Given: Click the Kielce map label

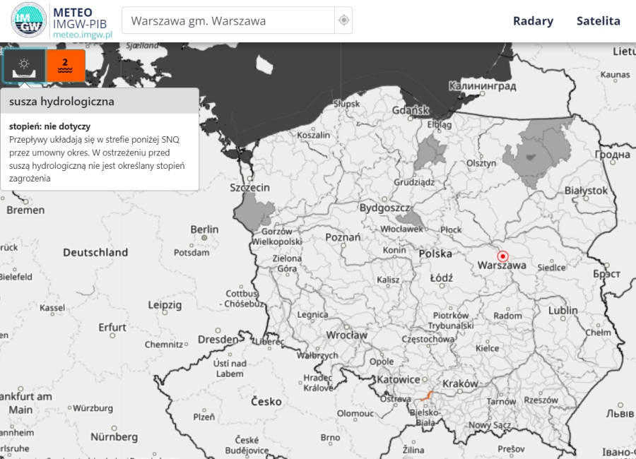Looking at the screenshot, I should click(x=487, y=348).
